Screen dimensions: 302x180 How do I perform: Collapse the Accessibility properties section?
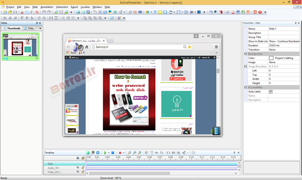(x=246, y=87)
